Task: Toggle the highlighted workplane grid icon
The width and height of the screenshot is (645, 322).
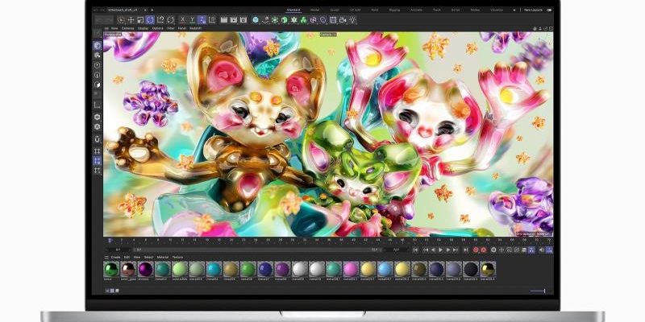Action: (97, 160)
